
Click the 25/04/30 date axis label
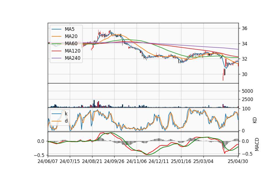click(238, 161)
